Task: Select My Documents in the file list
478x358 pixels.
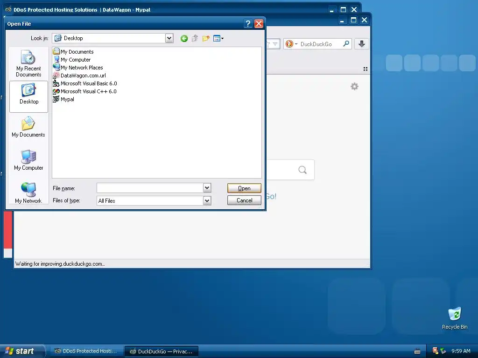Action: 73,51
